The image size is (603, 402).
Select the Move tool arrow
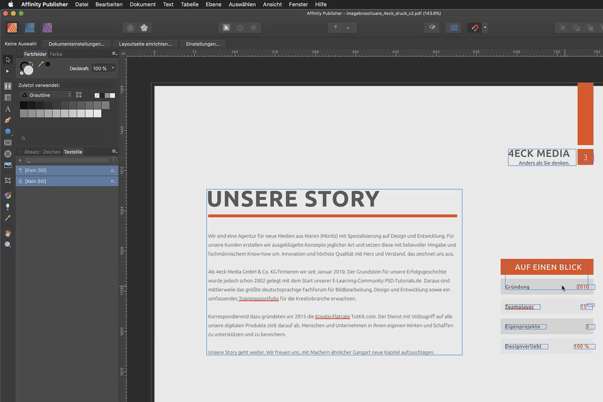[8, 60]
